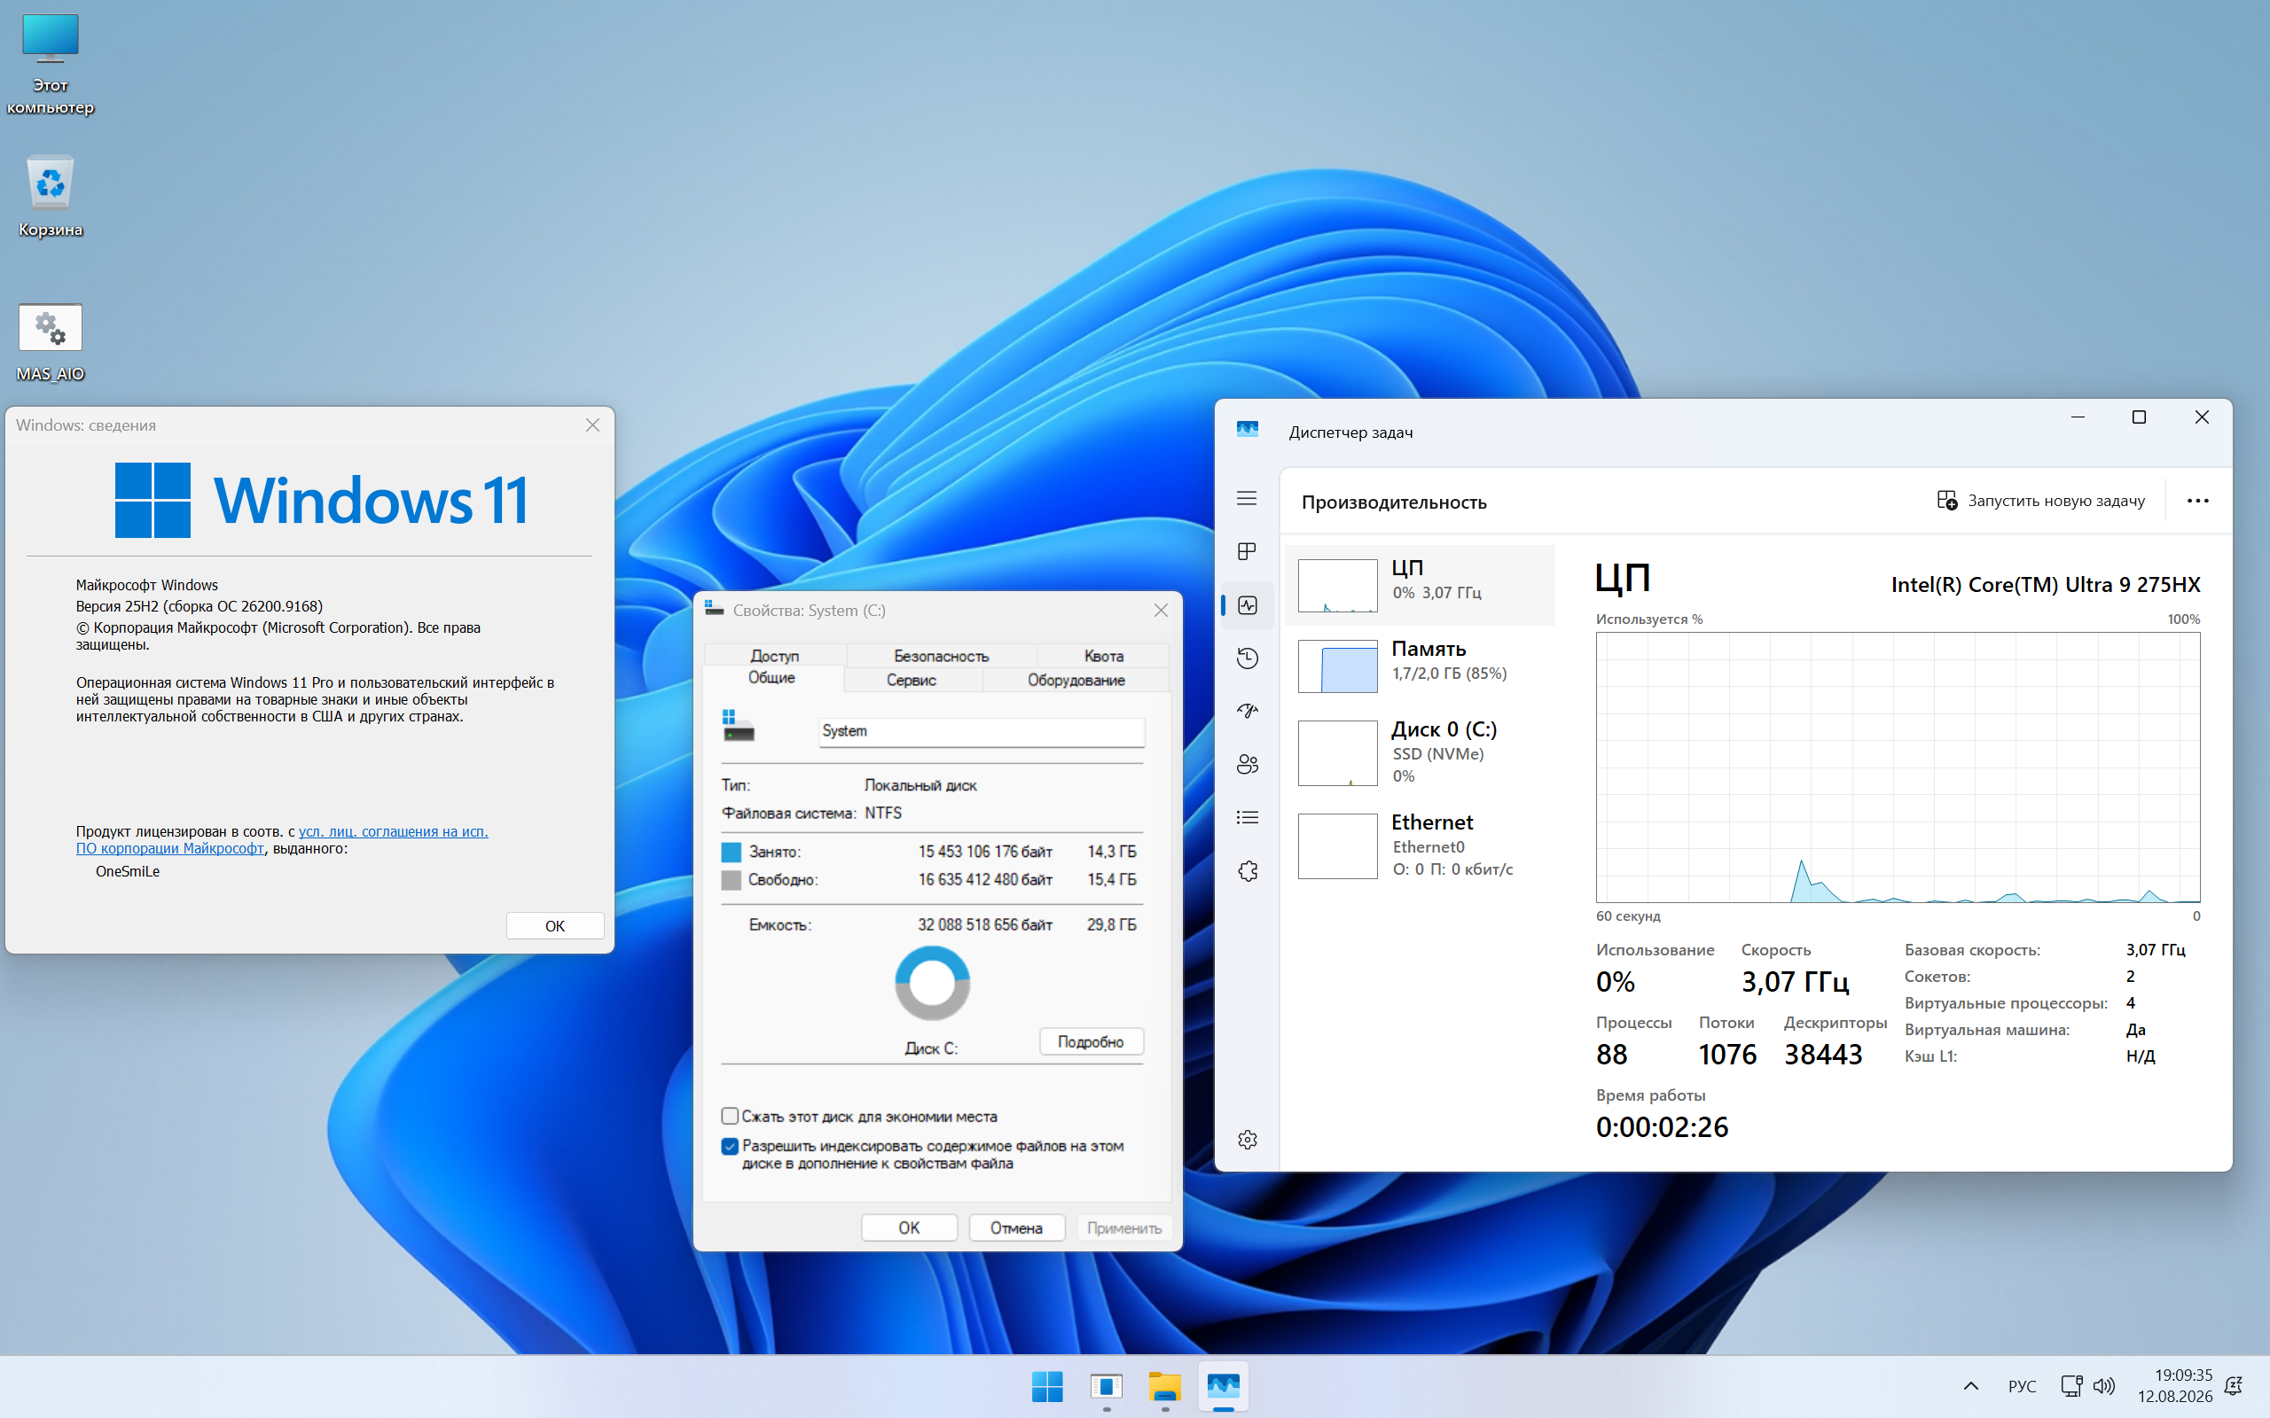
Task: Select the Память performance graph thumbnail
Action: pyautogui.click(x=1337, y=666)
